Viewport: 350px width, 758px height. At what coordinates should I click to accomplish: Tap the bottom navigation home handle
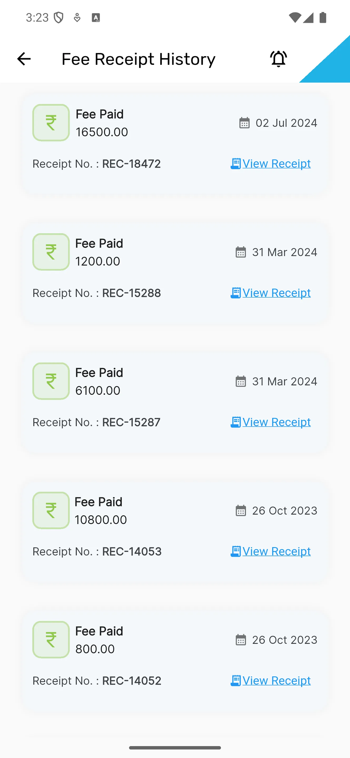pos(175,748)
